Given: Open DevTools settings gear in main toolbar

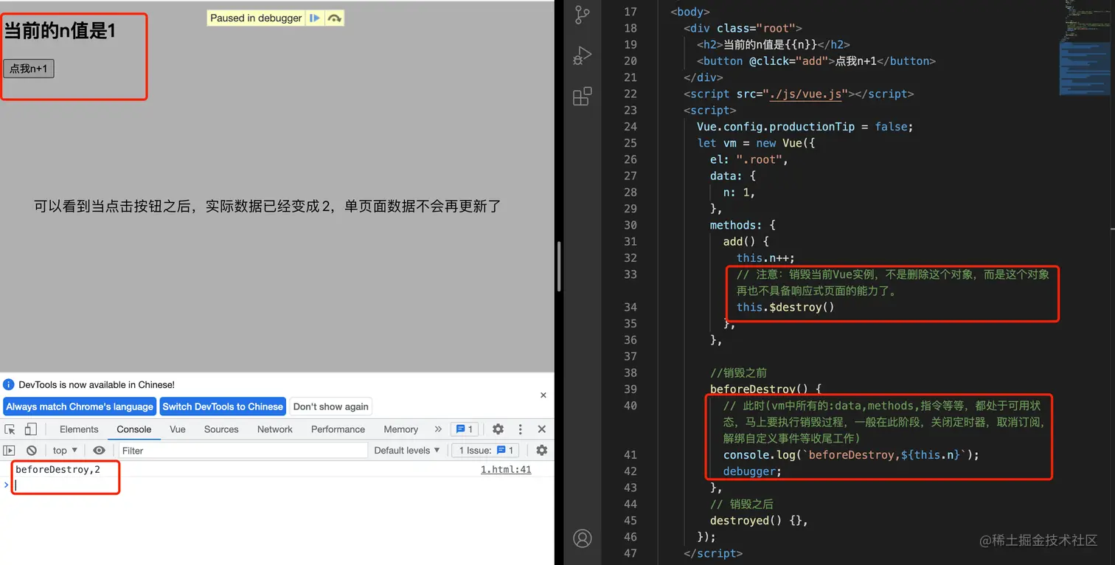Looking at the screenshot, I should pyautogui.click(x=499, y=429).
